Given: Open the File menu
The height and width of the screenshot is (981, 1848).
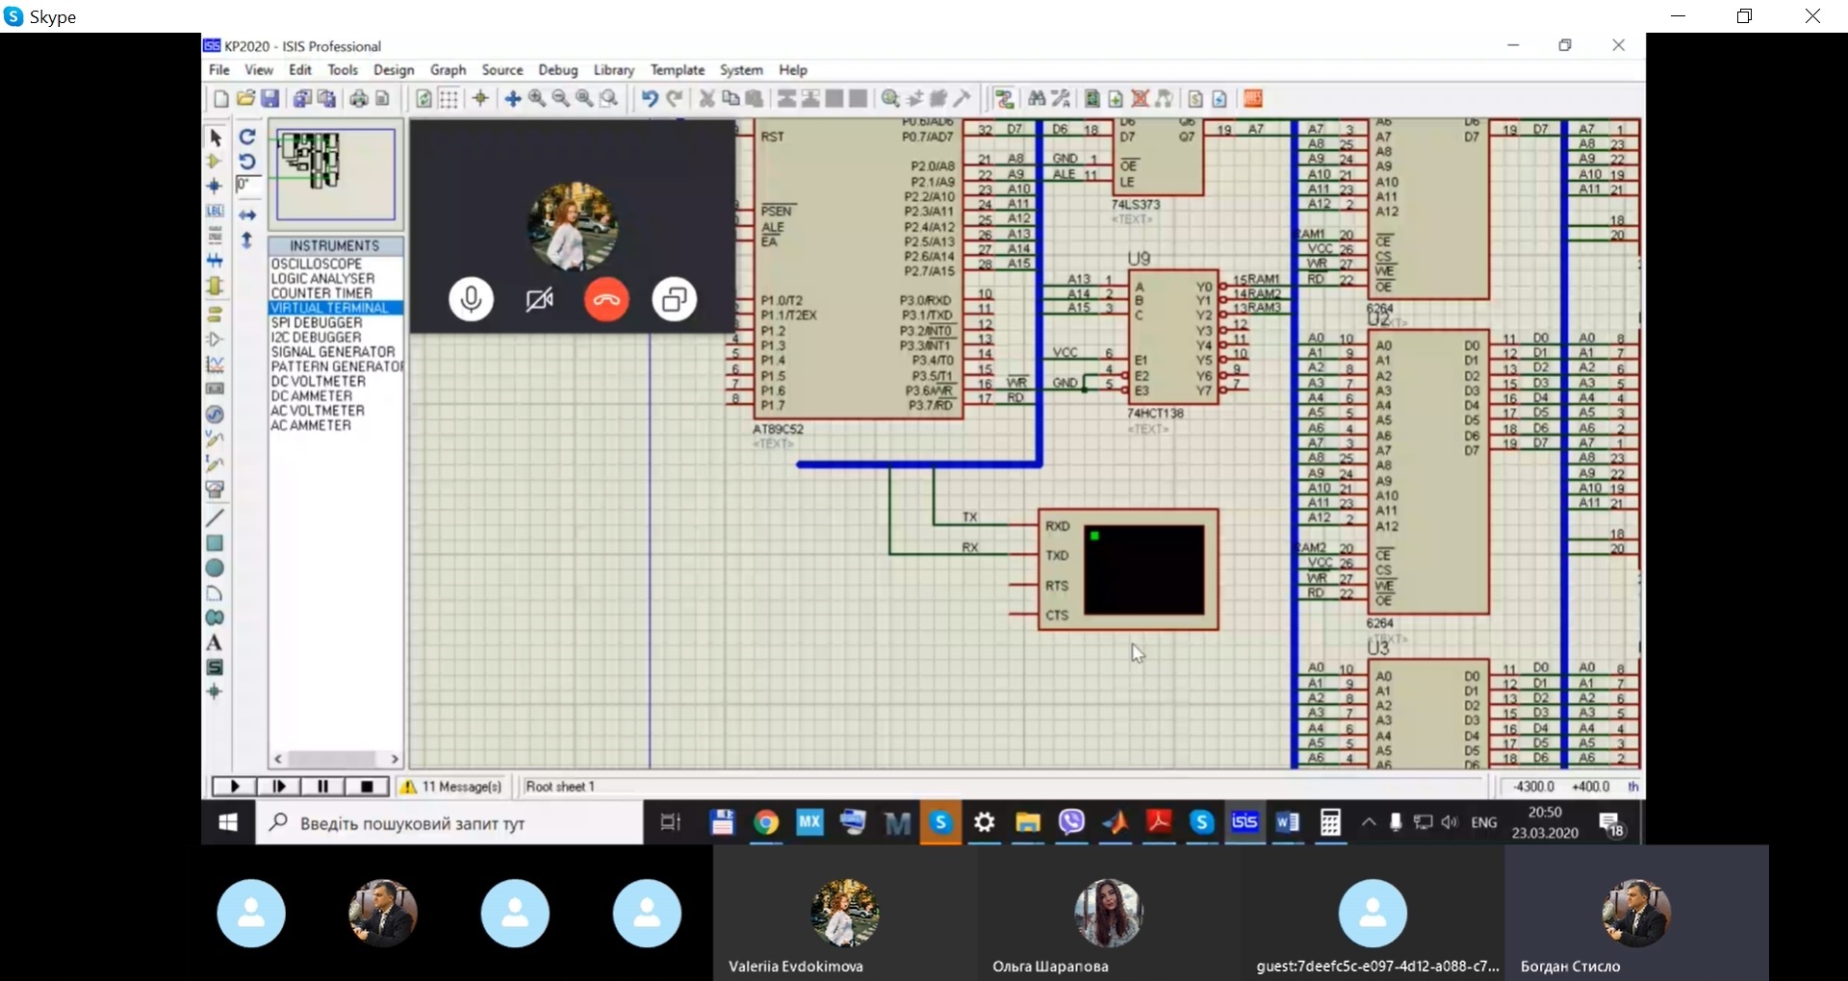Looking at the screenshot, I should (219, 70).
